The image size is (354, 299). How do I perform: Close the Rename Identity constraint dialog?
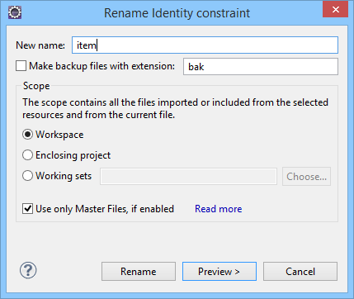coord(336,10)
